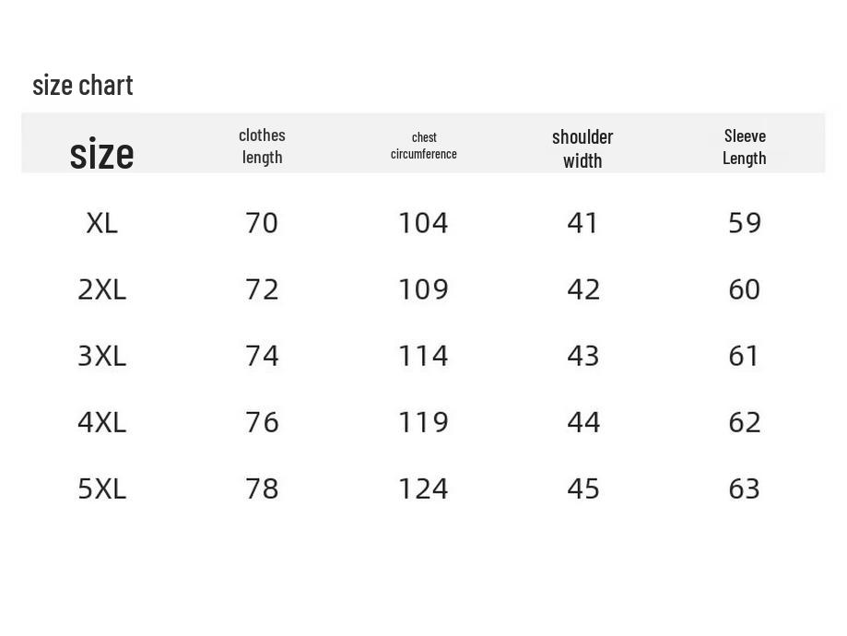Viewport: 847px width, 636px height.
Task: Select the 5XL size row label
Action: click(x=101, y=489)
